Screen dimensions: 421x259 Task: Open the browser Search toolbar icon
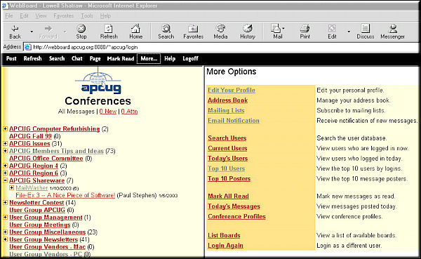coord(166,32)
